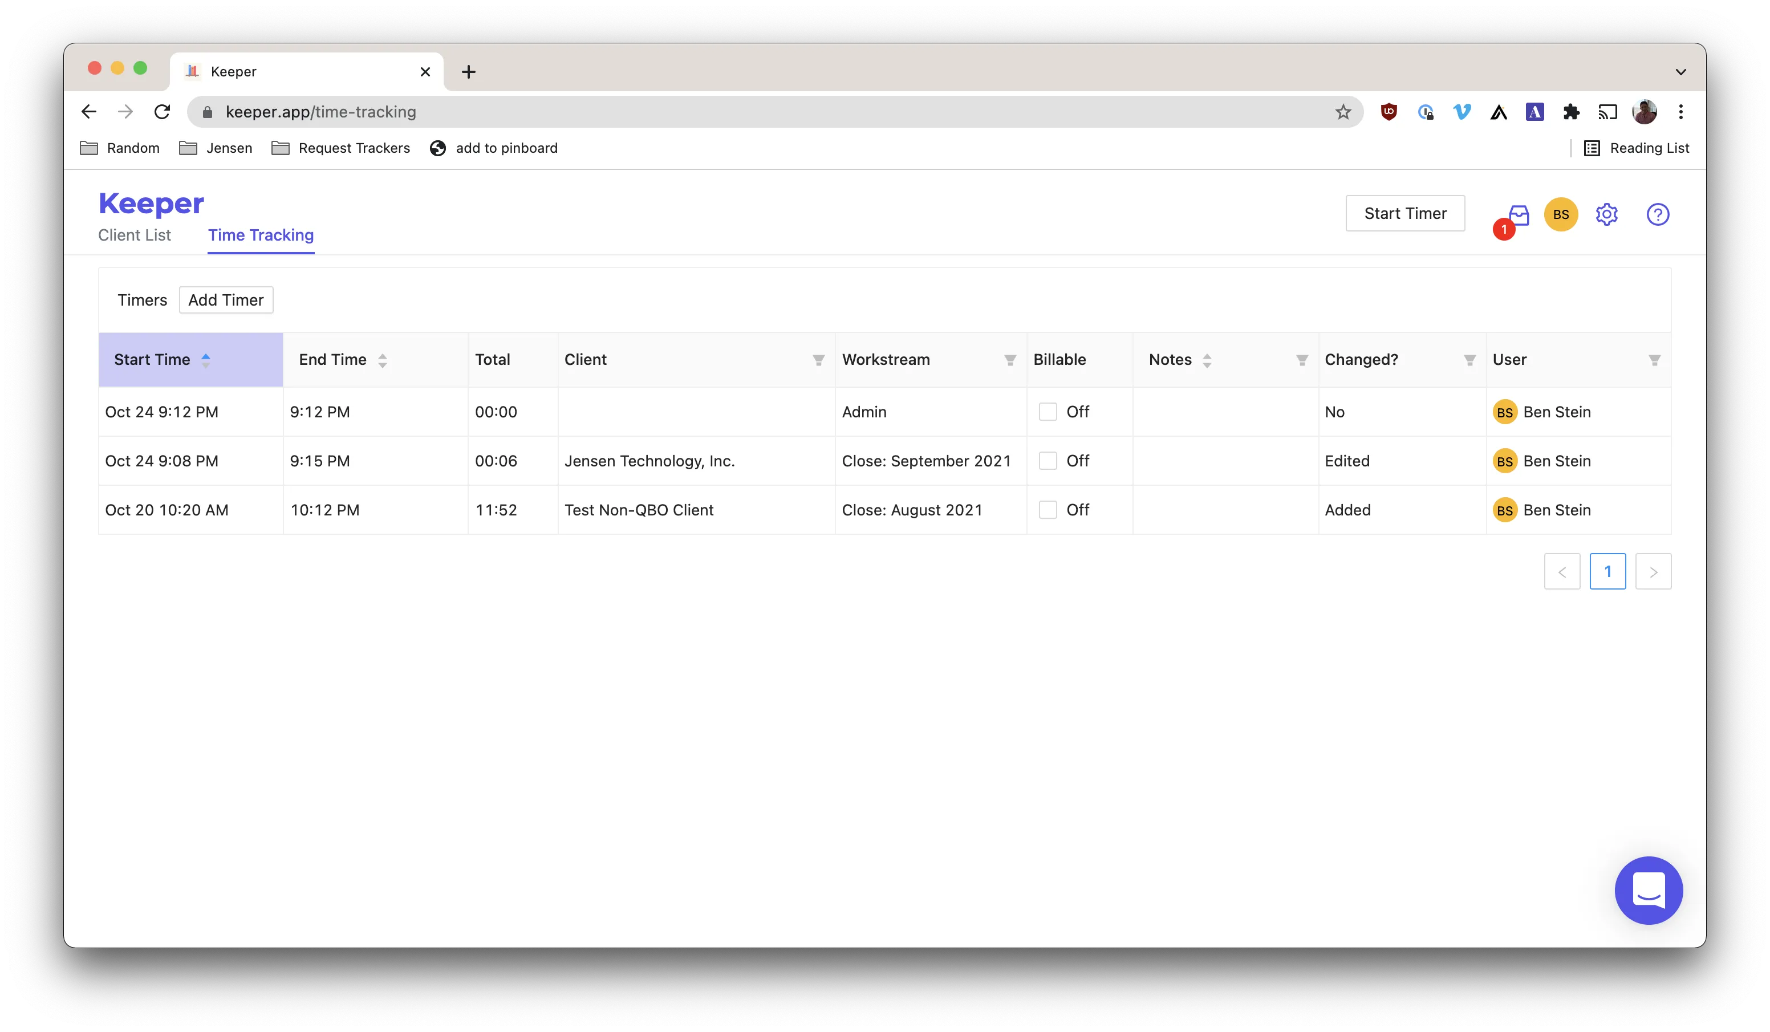Click the 10:12 PM end time
The width and height of the screenshot is (1770, 1032).
point(324,510)
